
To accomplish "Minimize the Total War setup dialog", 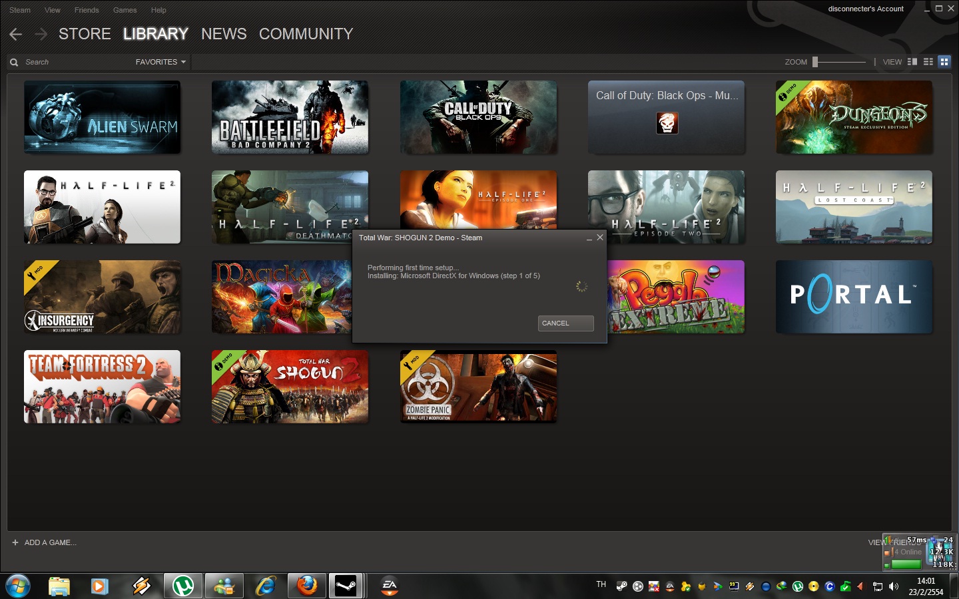I will tap(589, 238).
